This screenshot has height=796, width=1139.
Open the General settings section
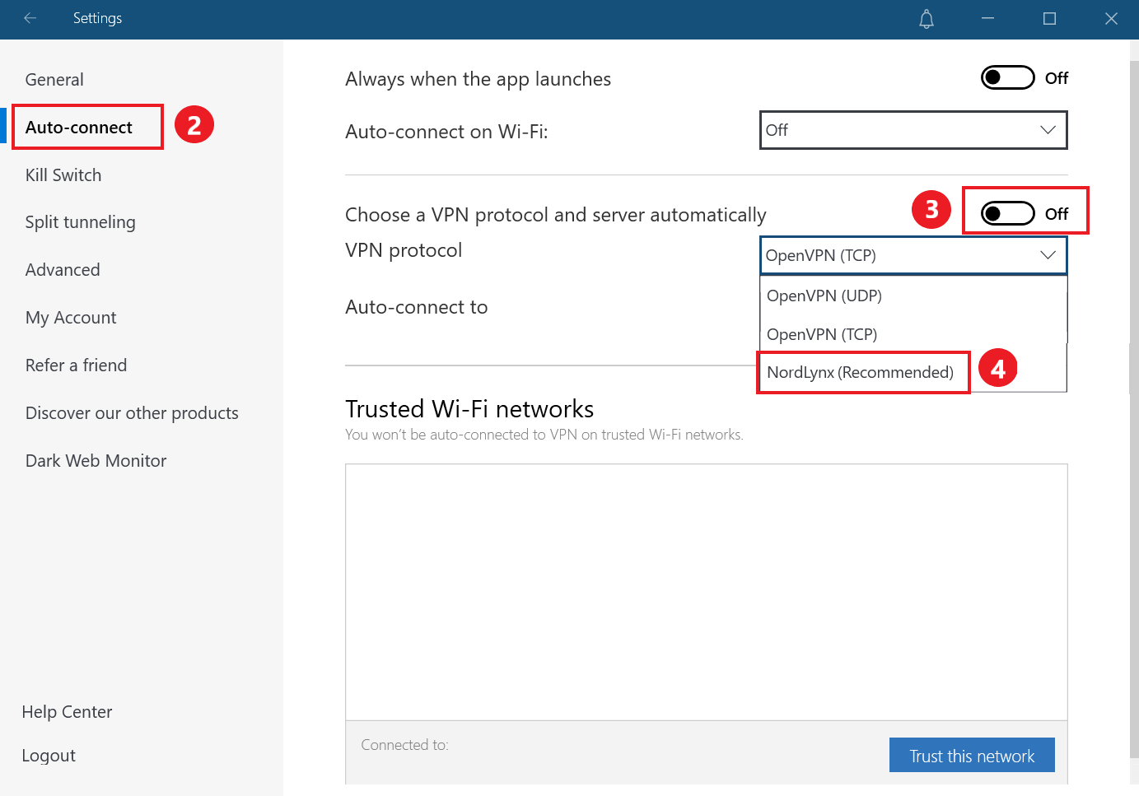54,80
